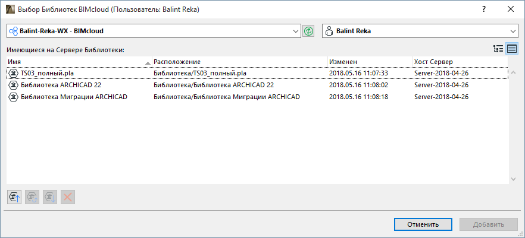Click the green refresh server button
The image size is (525, 238).
[308, 31]
